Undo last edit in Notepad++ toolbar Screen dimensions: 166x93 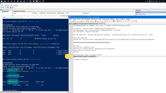point(91,21)
